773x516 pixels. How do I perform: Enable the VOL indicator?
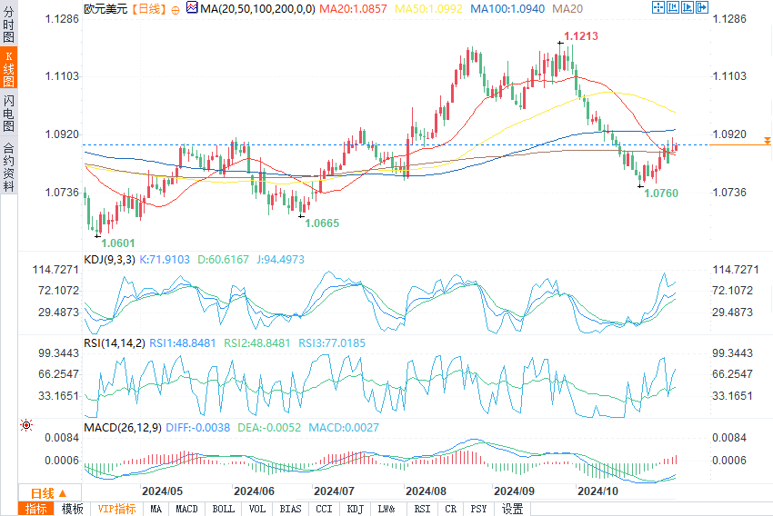click(x=257, y=509)
